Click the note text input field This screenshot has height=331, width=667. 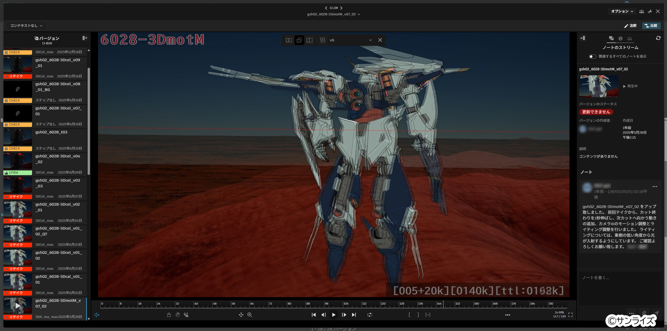tap(620, 289)
